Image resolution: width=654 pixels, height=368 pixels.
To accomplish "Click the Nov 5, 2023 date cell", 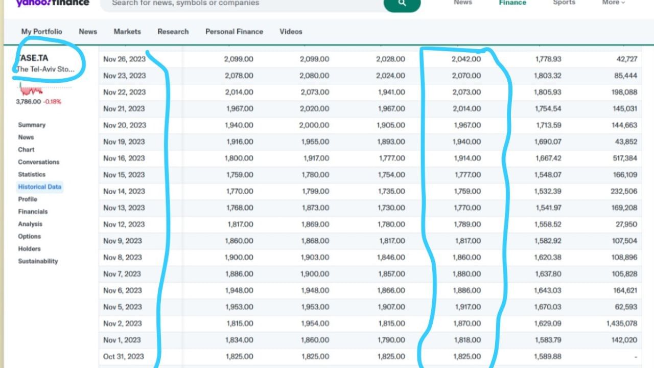I will click(x=123, y=307).
